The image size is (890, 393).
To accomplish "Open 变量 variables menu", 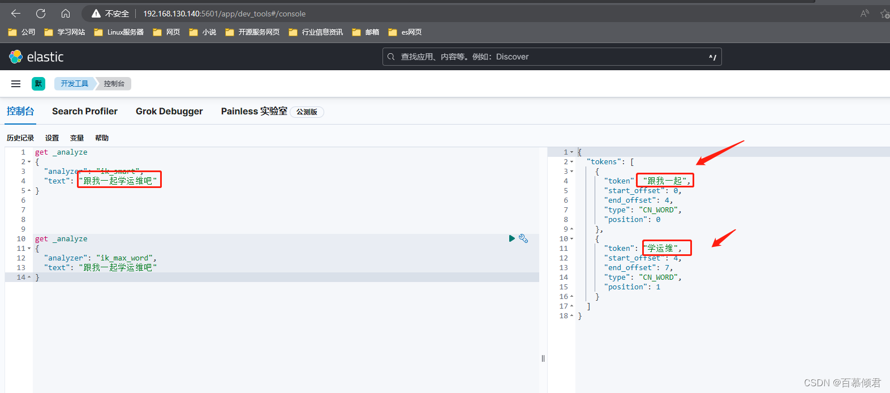I will tap(77, 138).
